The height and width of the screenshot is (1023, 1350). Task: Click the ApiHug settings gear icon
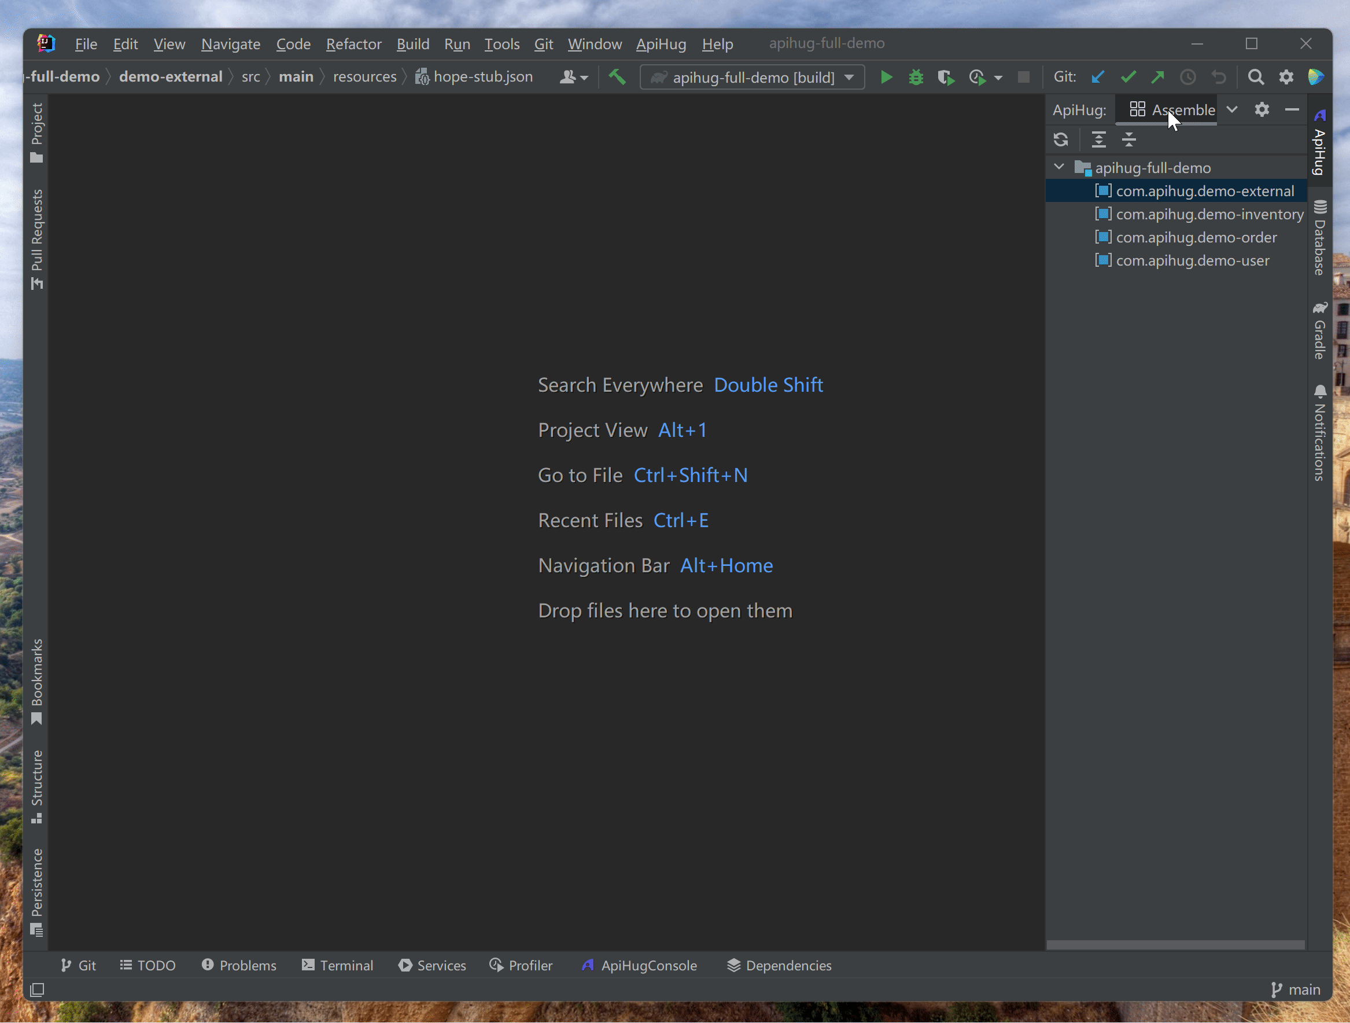[x=1262, y=109]
